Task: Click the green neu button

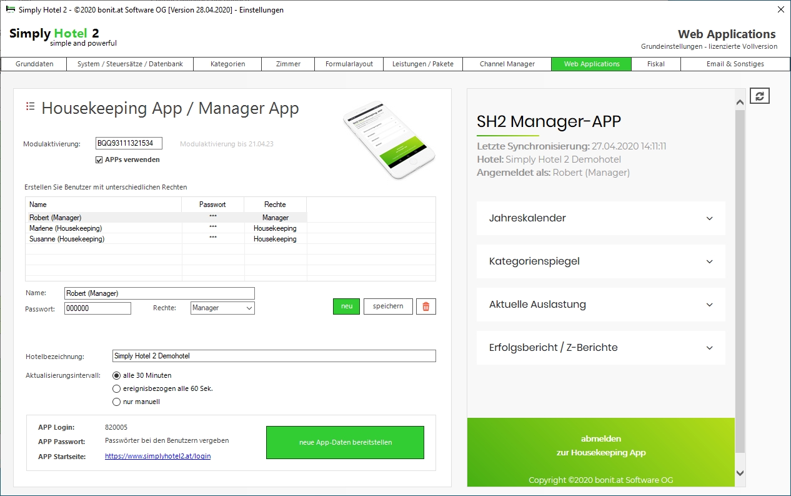Action: tap(346, 306)
